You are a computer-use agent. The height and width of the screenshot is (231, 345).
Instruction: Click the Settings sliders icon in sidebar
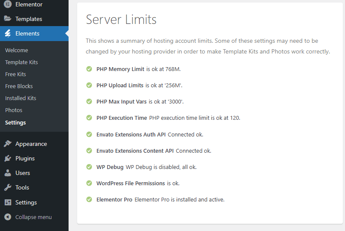point(8,202)
